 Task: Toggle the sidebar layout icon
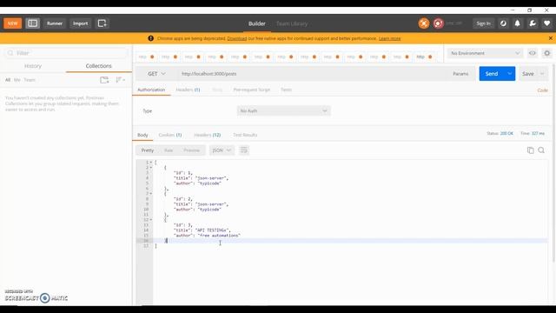pos(33,23)
